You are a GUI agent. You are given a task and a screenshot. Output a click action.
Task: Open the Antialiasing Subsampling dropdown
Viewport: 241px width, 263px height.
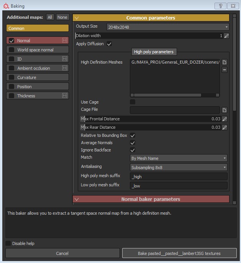click(x=179, y=168)
